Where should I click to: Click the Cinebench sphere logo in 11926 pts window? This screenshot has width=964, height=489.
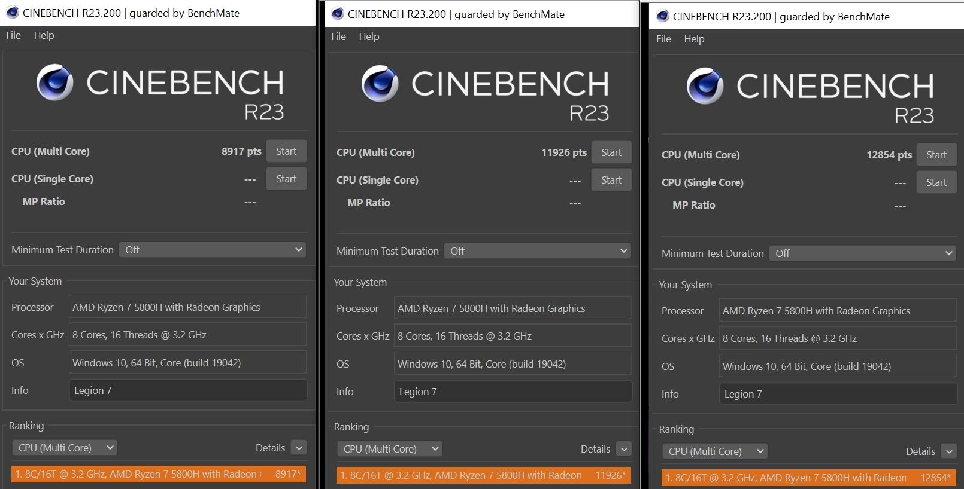coord(380,84)
